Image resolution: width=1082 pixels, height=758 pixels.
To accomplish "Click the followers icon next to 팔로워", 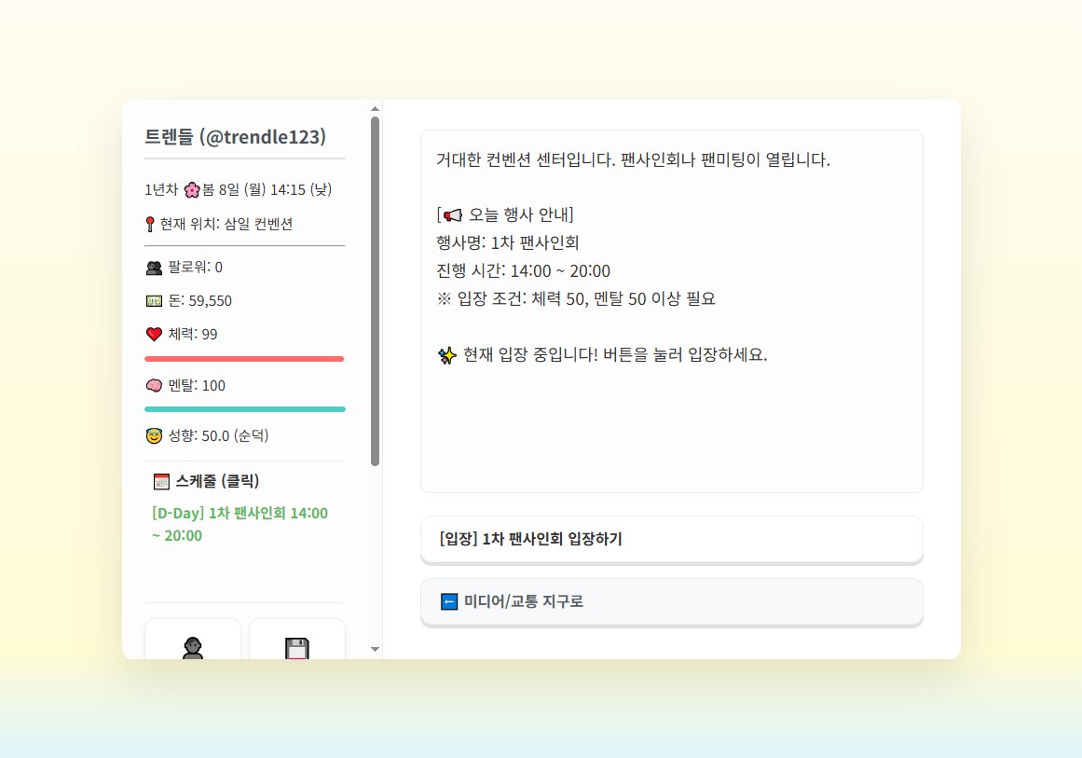I will click(154, 268).
